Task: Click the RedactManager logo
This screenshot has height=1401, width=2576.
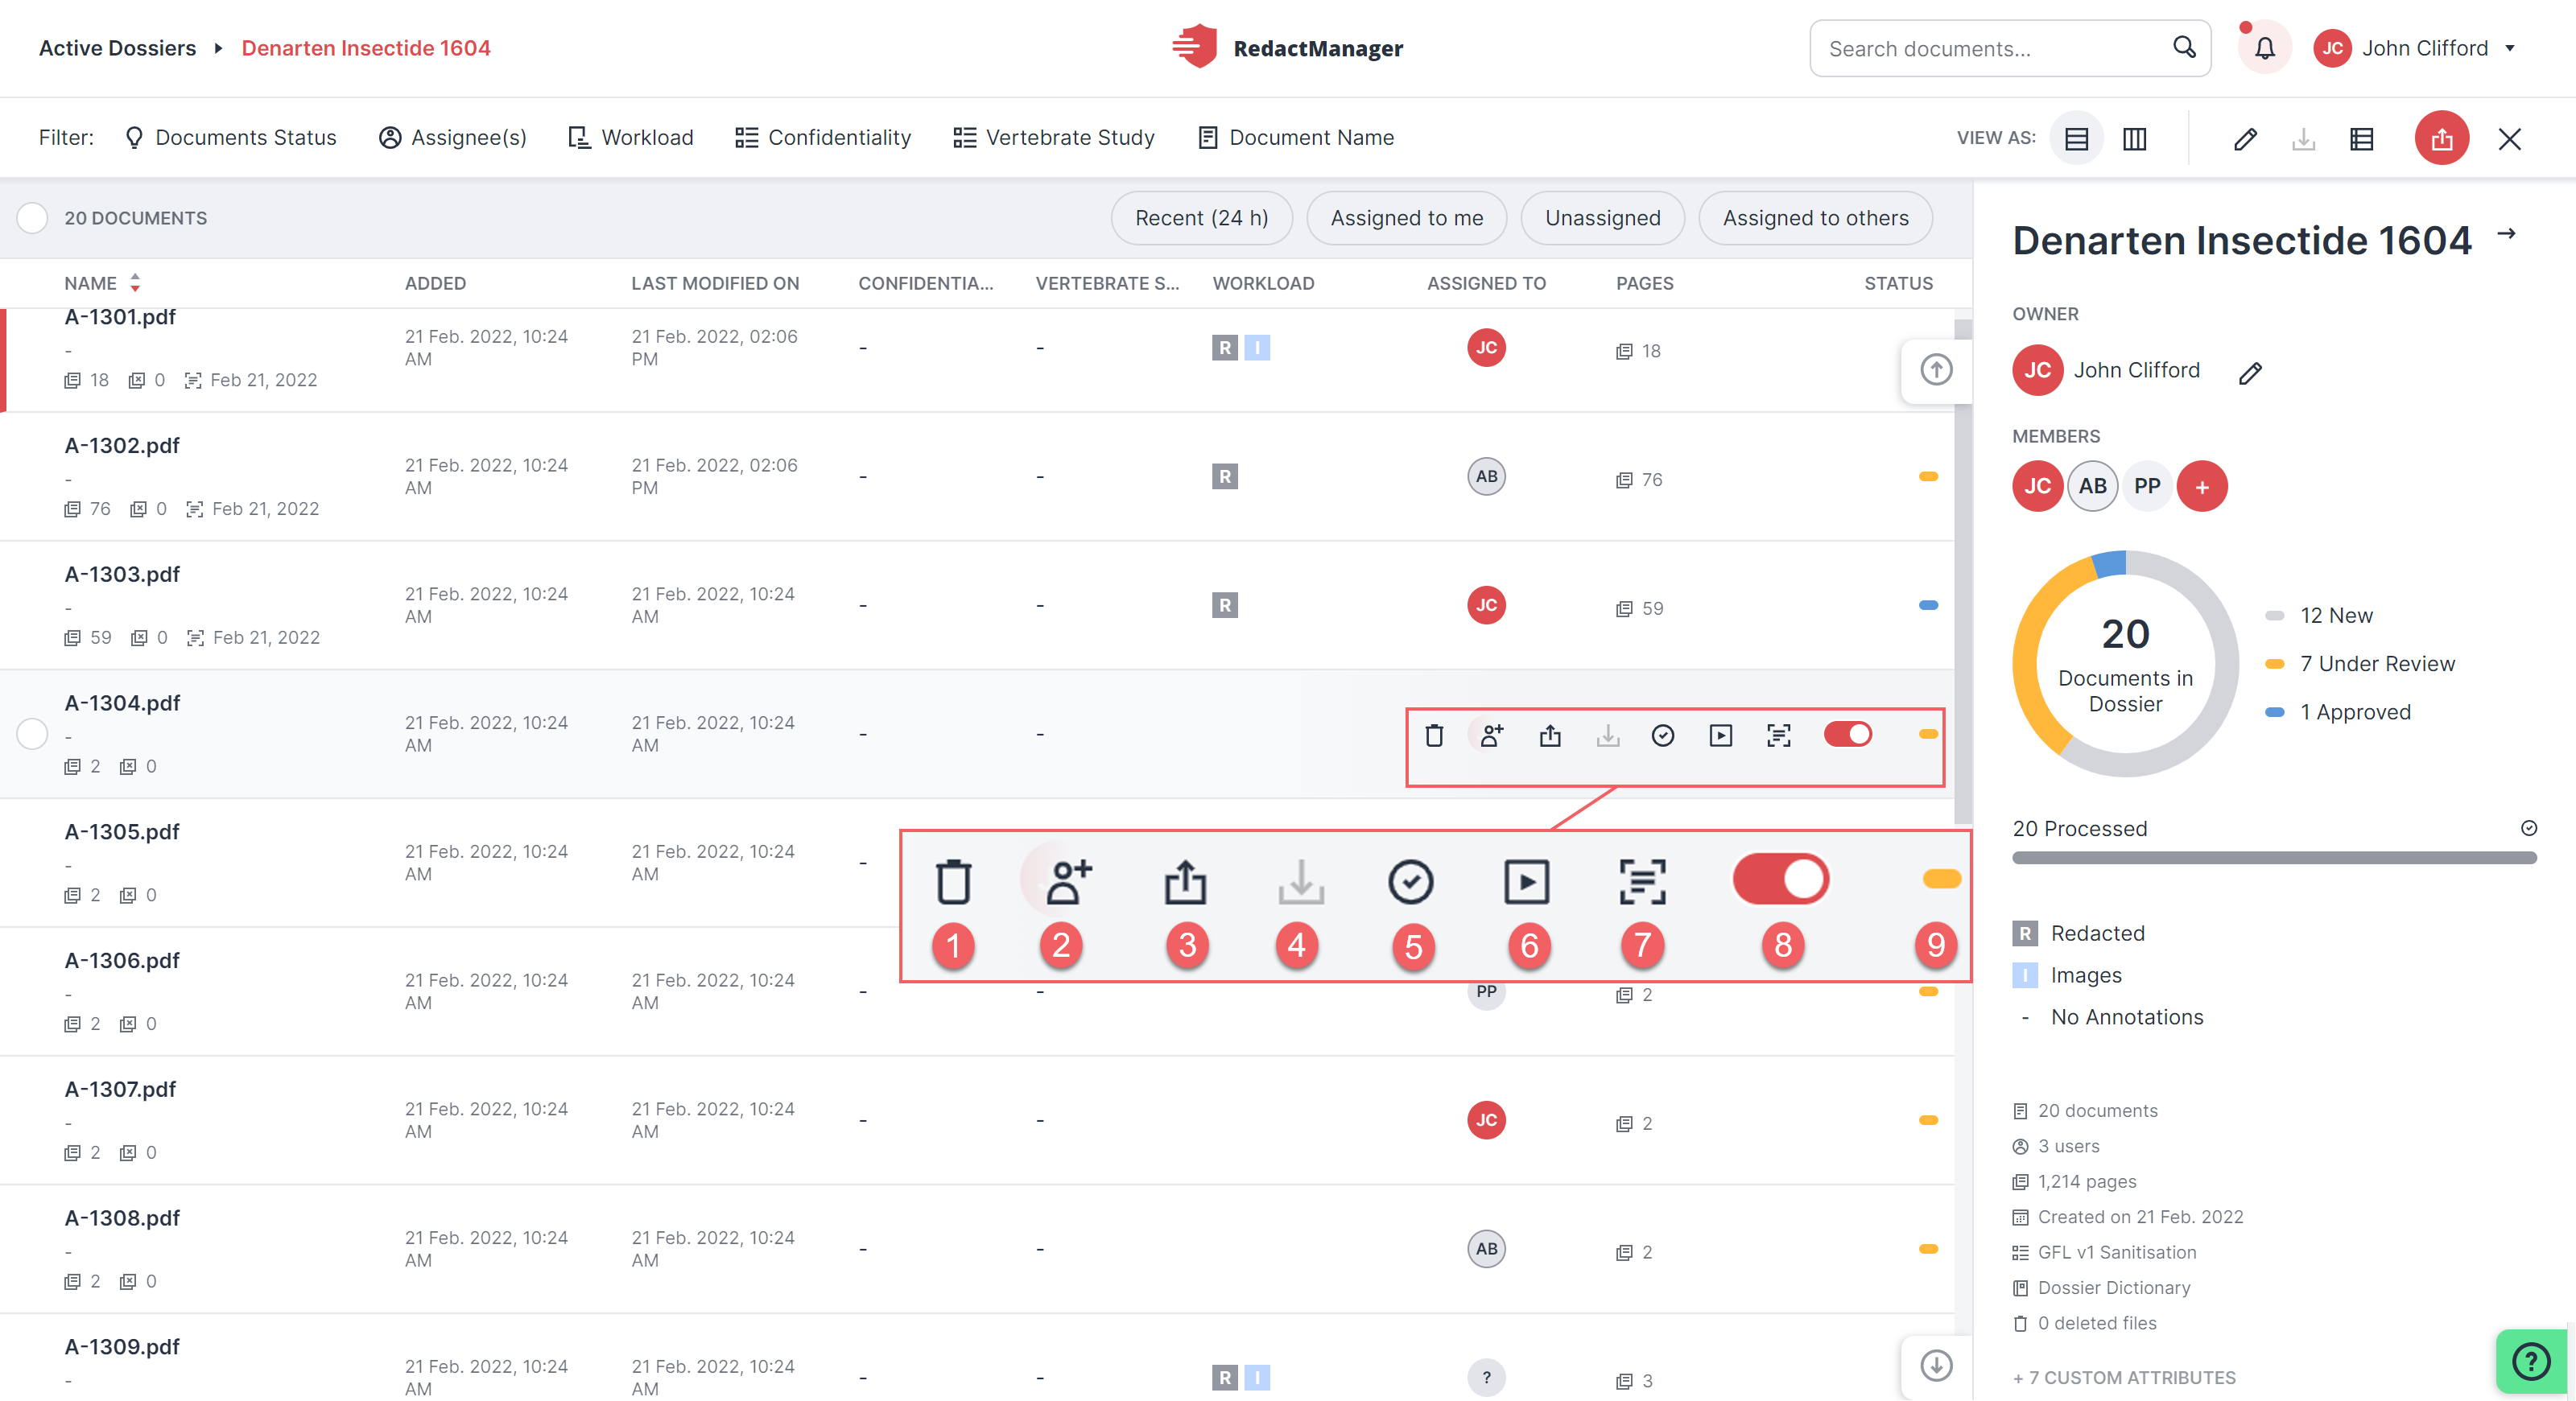Action: click(1287, 47)
